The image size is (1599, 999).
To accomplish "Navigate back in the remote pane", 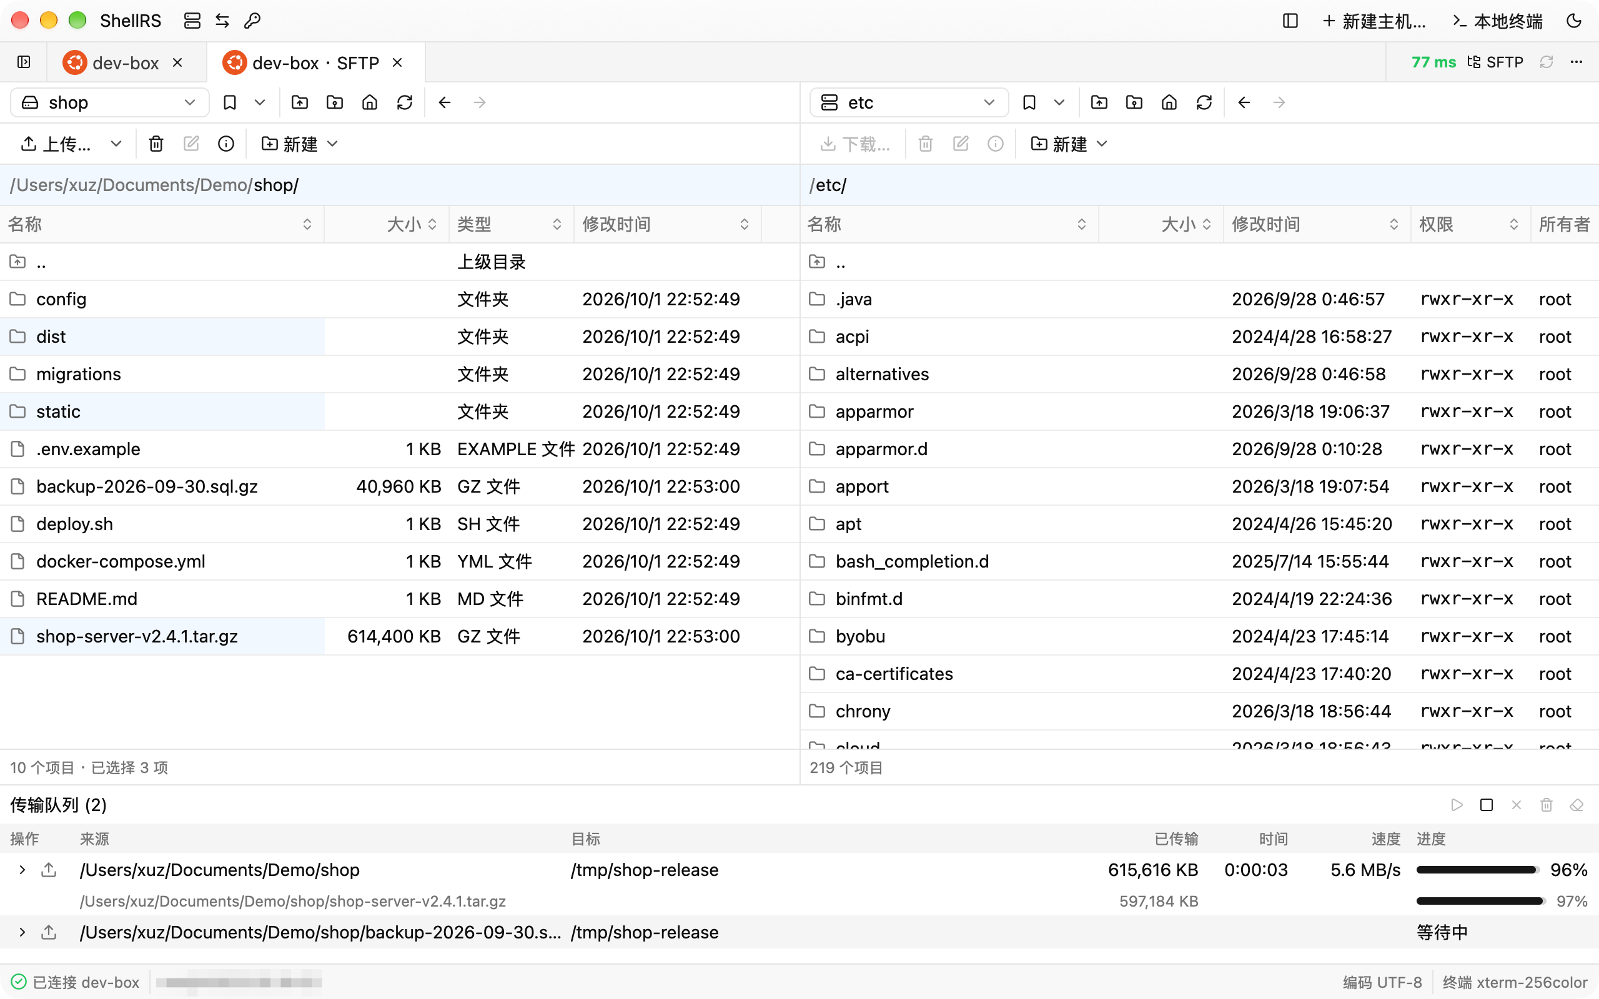I will [1244, 102].
